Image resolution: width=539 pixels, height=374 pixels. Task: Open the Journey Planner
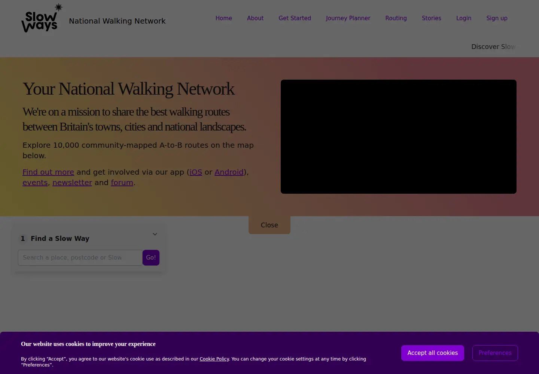click(x=348, y=18)
